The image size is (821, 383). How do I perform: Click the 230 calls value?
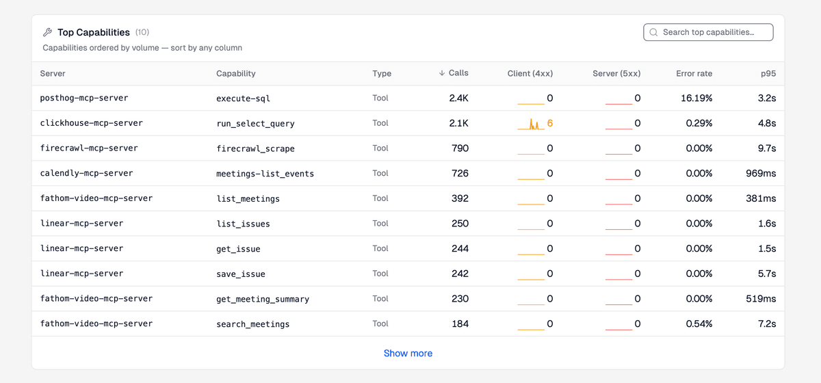point(460,298)
